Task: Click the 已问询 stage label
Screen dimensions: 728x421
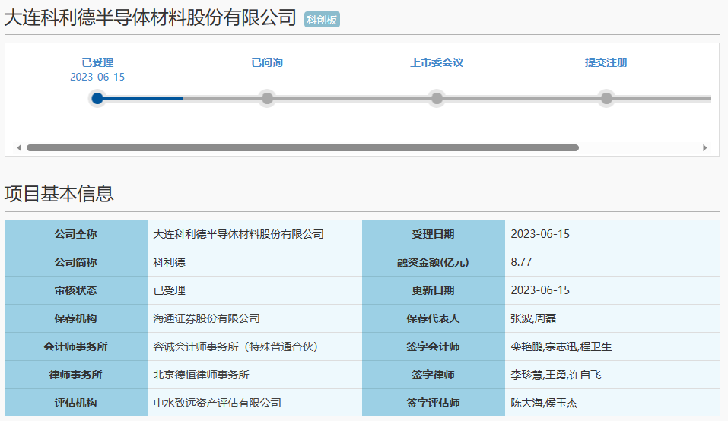Action: click(x=267, y=62)
